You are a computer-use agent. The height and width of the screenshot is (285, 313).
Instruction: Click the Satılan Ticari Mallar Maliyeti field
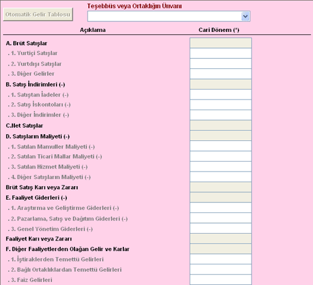221,156
